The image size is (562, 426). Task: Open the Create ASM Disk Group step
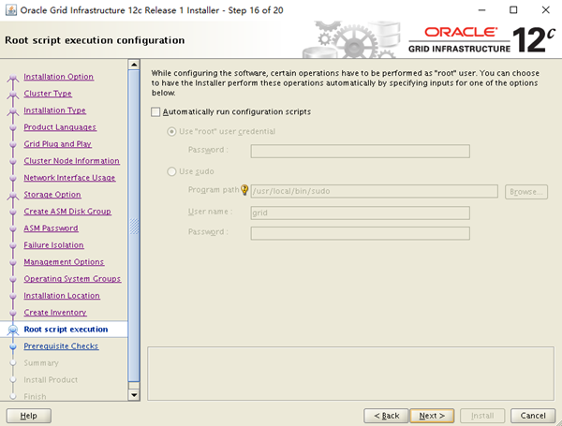click(x=67, y=212)
